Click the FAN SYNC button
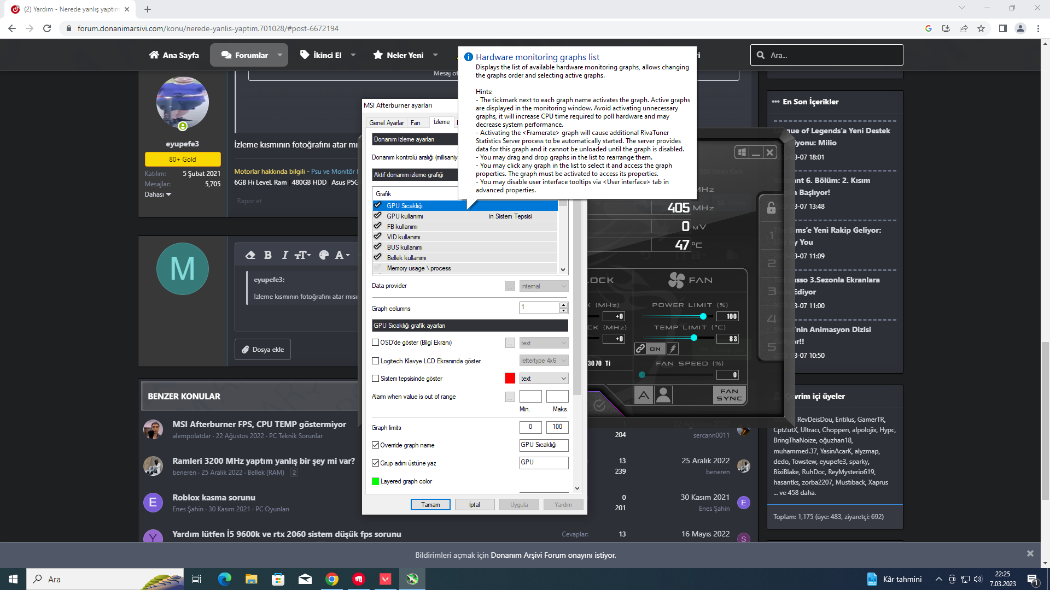Screen dimensions: 1050x590 click(730, 395)
